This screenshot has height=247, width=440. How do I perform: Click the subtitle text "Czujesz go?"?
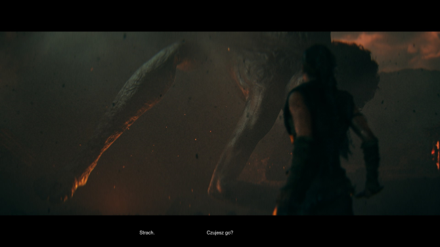(220, 233)
